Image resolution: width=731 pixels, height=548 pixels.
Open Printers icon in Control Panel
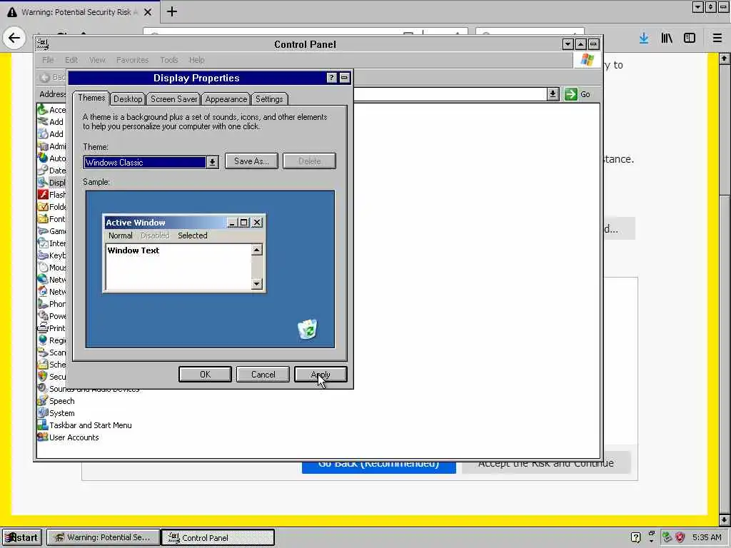pos(43,328)
